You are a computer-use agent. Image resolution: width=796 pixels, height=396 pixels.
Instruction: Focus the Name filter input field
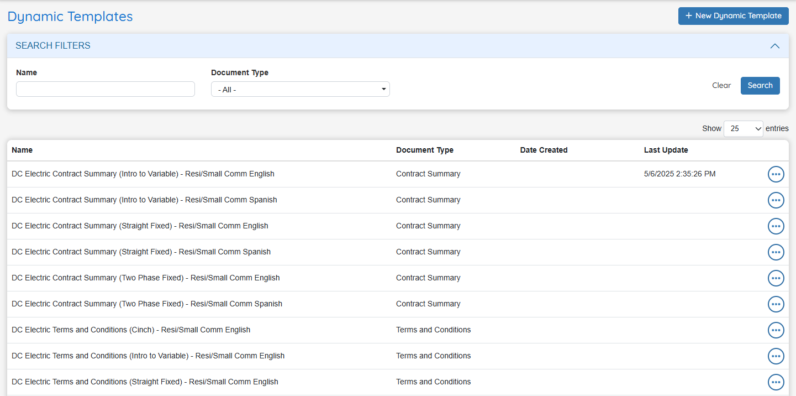(x=106, y=89)
